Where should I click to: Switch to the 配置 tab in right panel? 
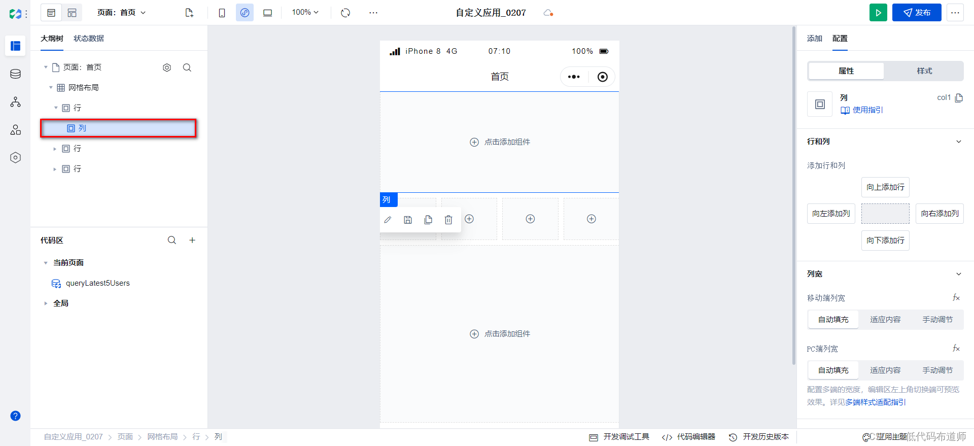coord(840,39)
